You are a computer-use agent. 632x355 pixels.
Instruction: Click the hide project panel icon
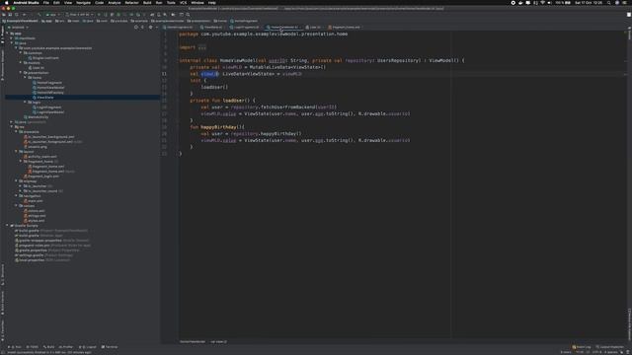tap(157, 28)
